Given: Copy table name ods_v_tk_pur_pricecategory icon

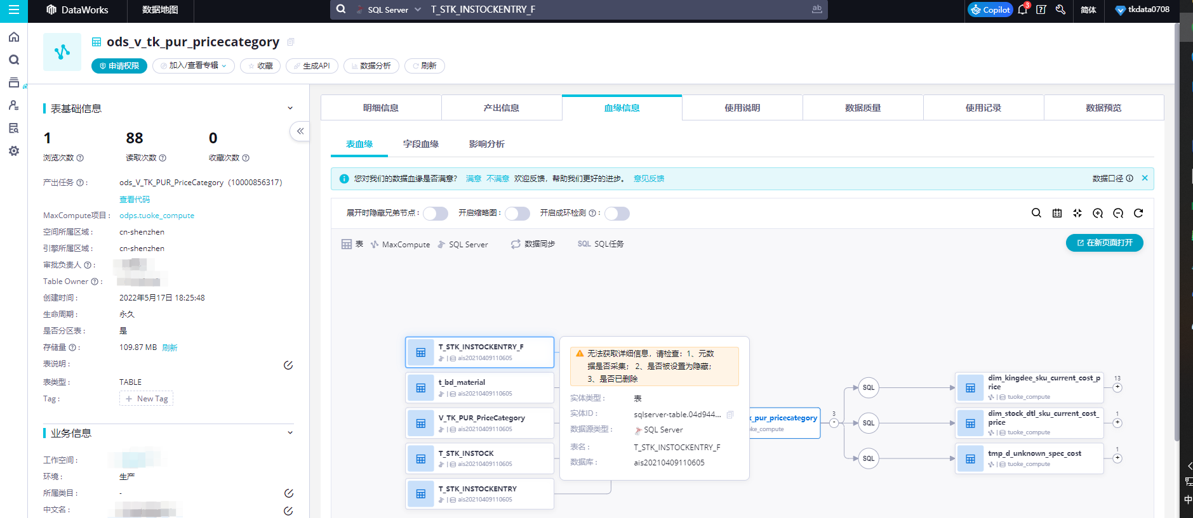Looking at the screenshot, I should (291, 42).
